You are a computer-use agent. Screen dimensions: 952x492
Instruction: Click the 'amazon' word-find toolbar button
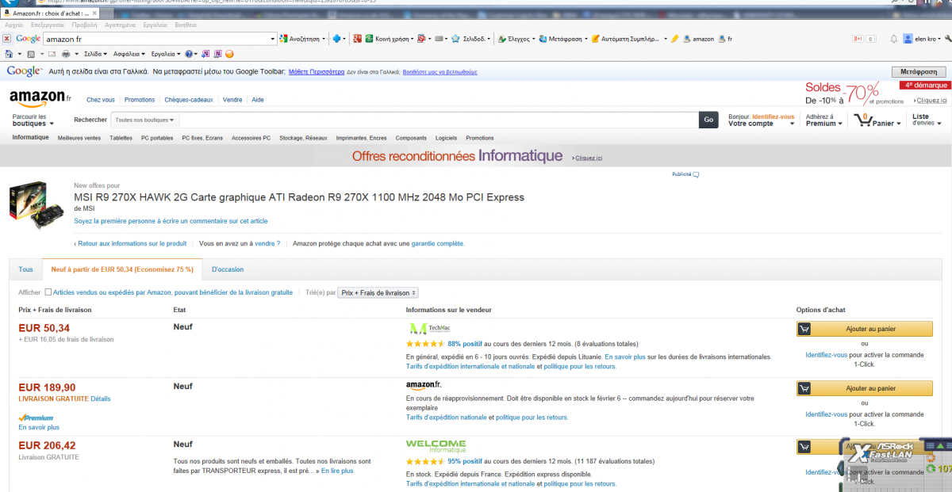pyautogui.click(x=698, y=38)
